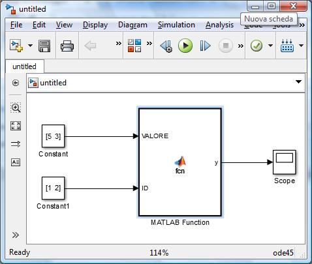Click the Ready status text

click(20, 252)
